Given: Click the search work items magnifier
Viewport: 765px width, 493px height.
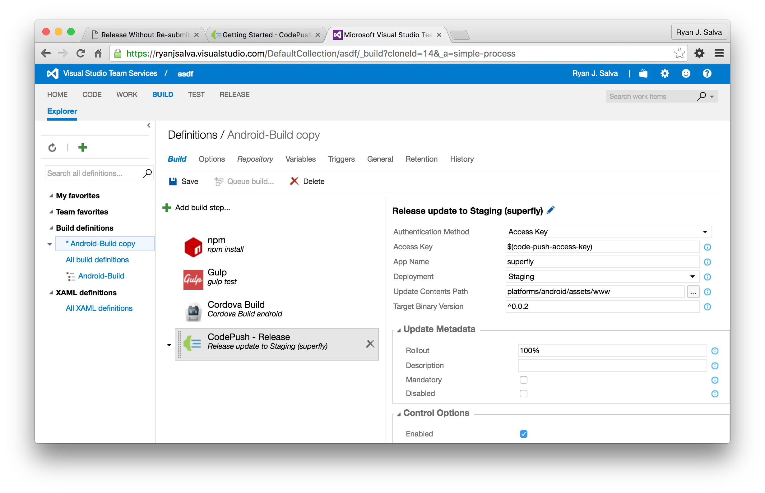Looking at the screenshot, I should pyautogui.click(x=701, y=96).
